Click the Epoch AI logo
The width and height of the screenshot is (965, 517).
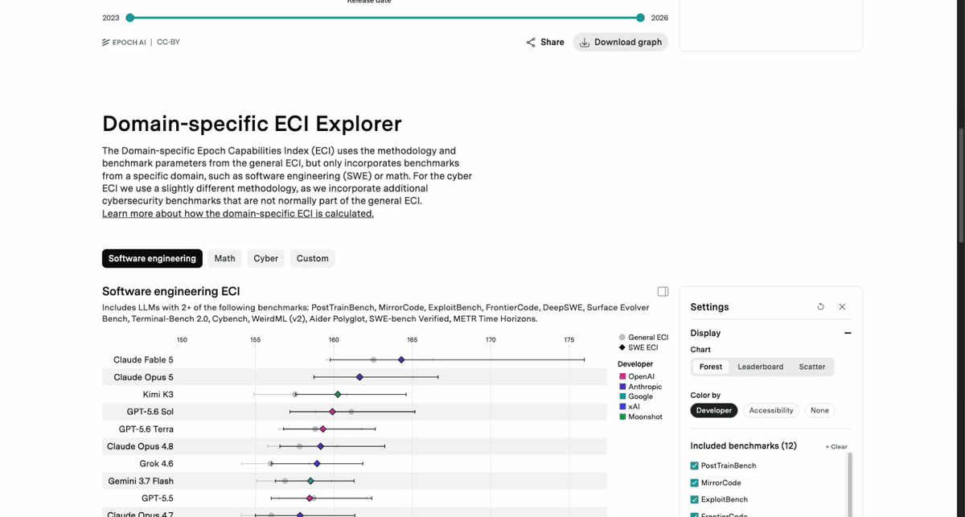point(124,42)
